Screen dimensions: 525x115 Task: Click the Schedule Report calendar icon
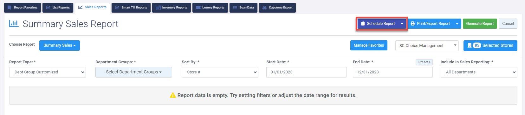click(363, 24)
